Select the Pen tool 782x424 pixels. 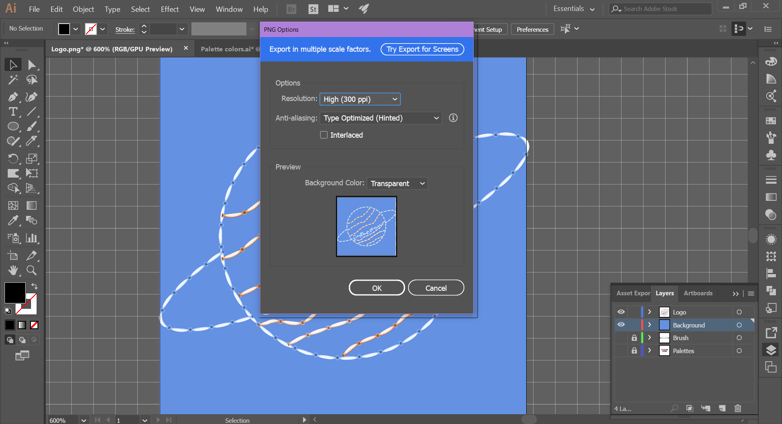pyautogui.click(x=13, y=97)
